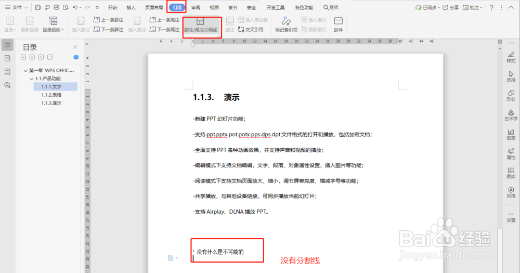This screenshot has width=520, height=273.
Task: Click the Redo arrow icon
Action: pos(87,7)
